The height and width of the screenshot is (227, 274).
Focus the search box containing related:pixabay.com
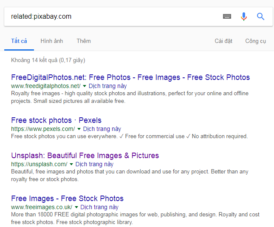pyautogui.click(x=110, y=17)
